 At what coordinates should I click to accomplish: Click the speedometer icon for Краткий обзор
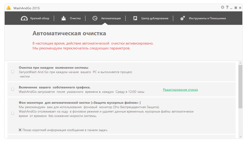pos(24,18)
